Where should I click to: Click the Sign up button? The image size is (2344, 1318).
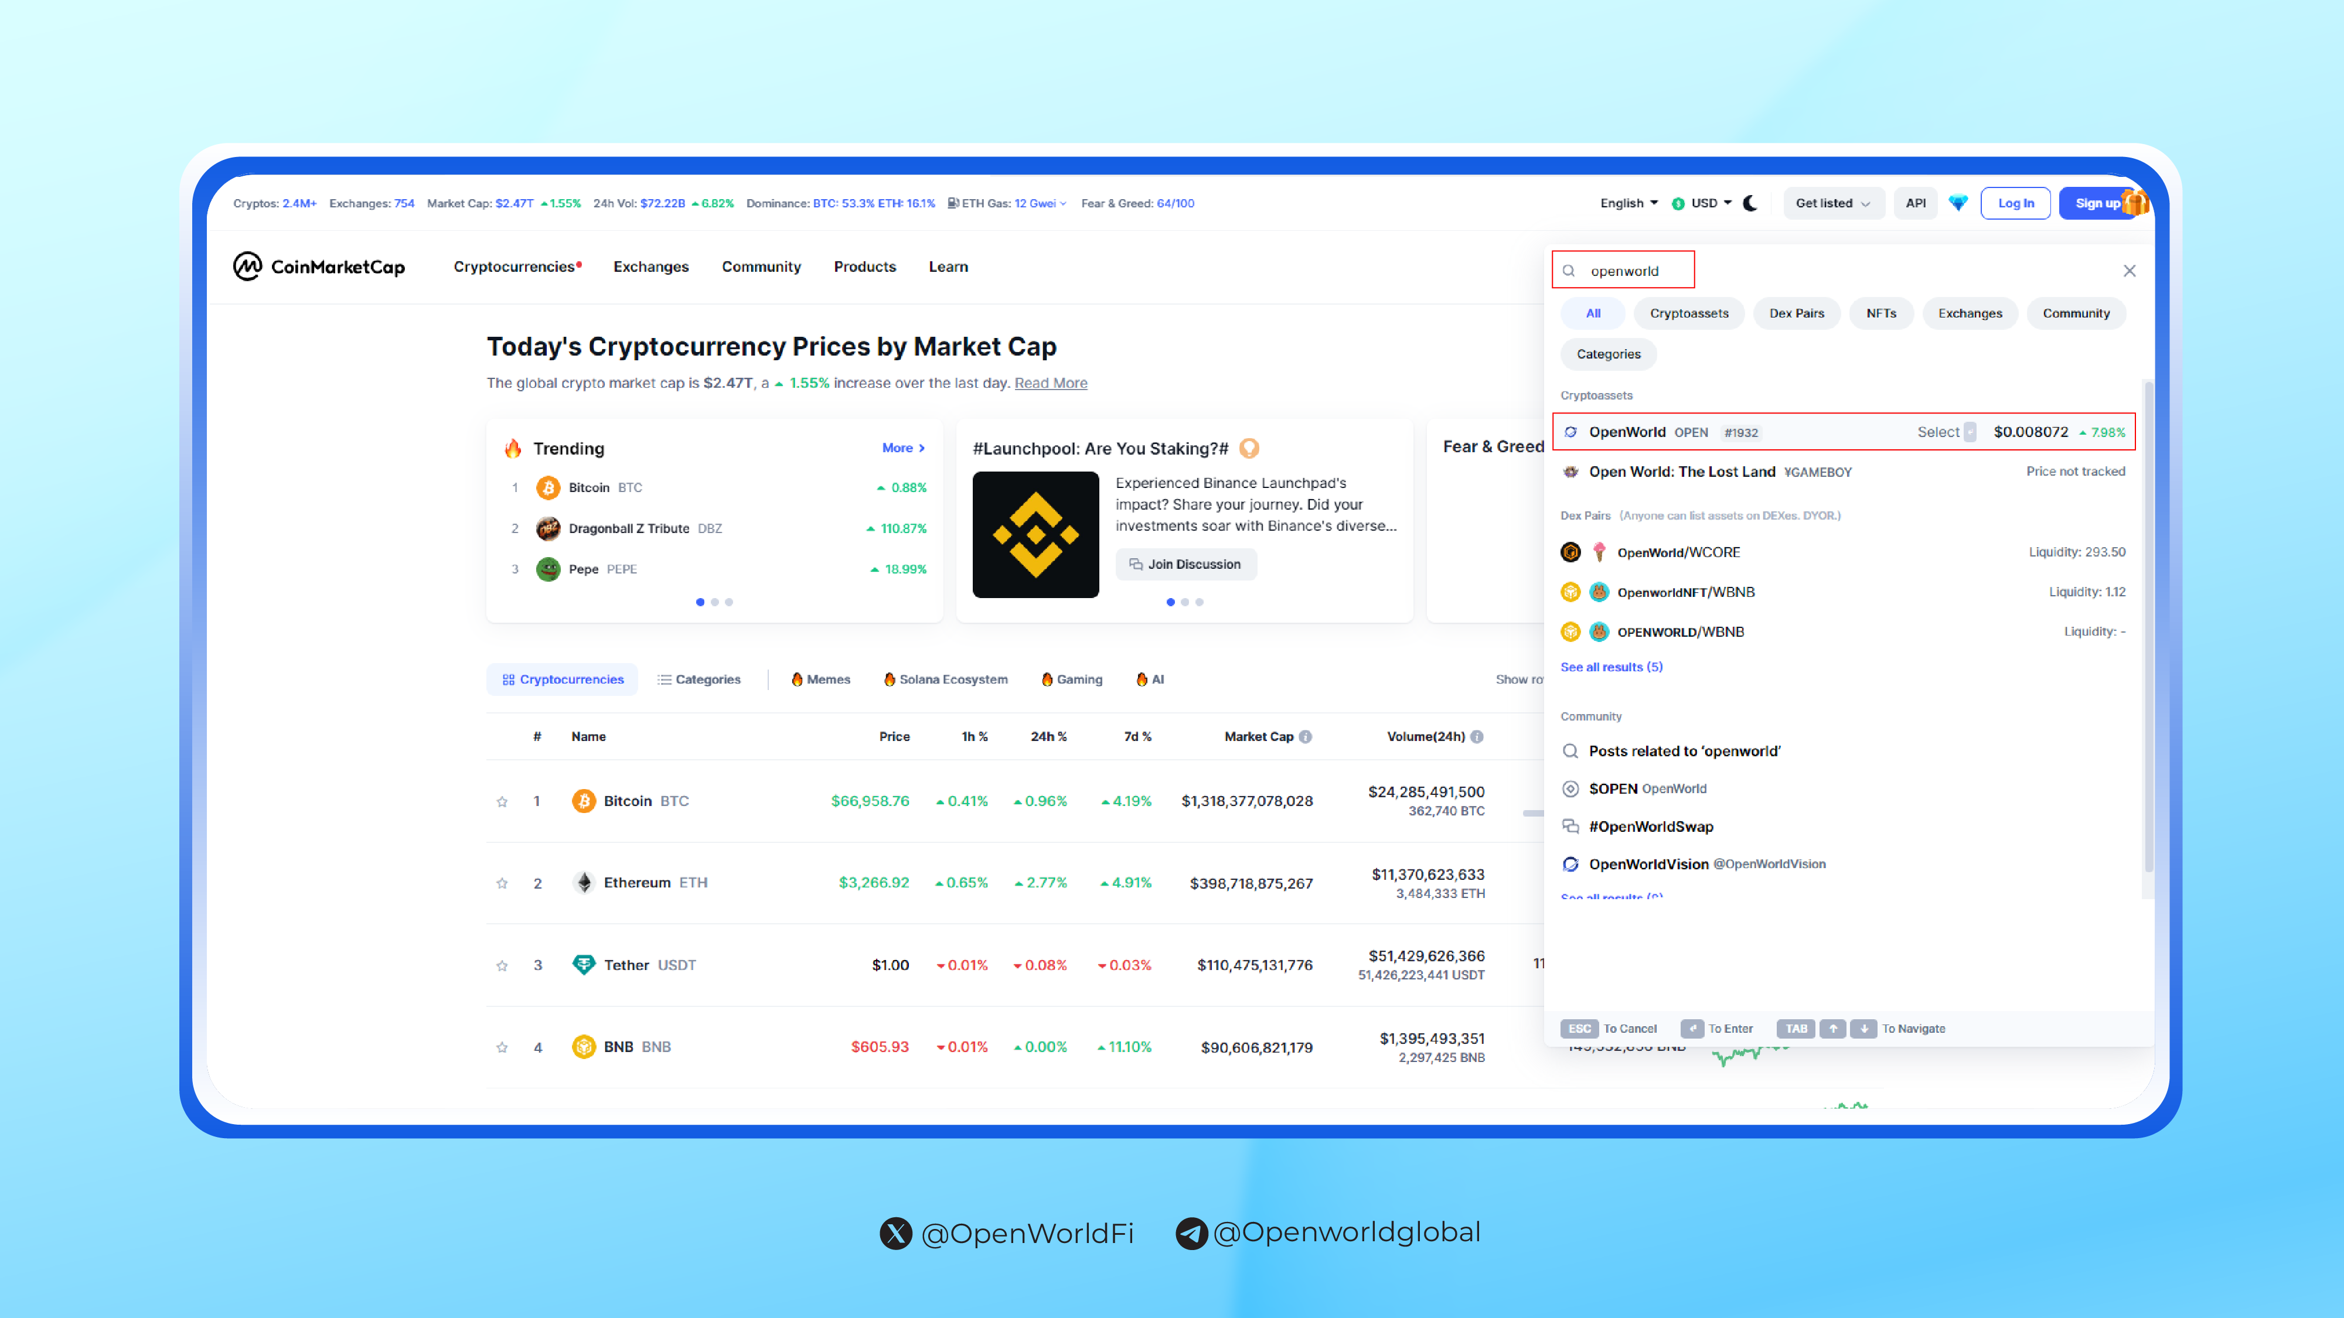pos(2097,203)
